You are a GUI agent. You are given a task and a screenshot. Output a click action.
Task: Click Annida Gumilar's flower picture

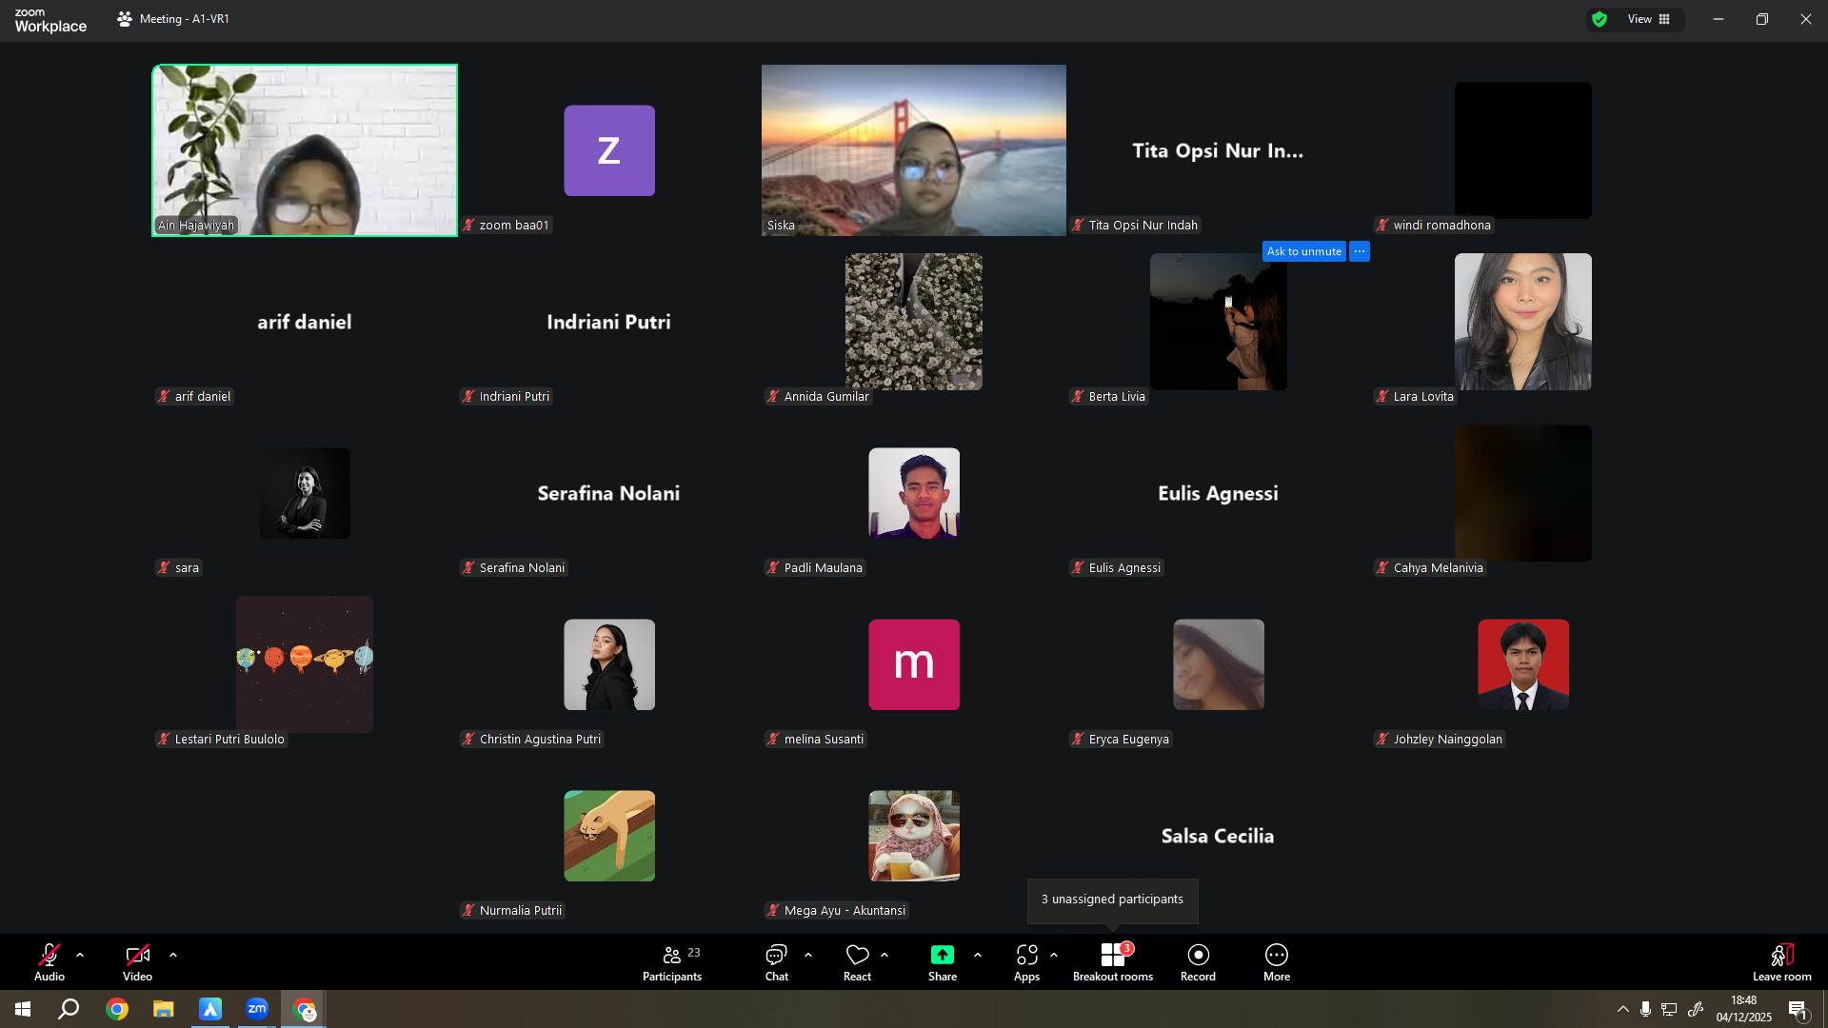pos(914,322)
